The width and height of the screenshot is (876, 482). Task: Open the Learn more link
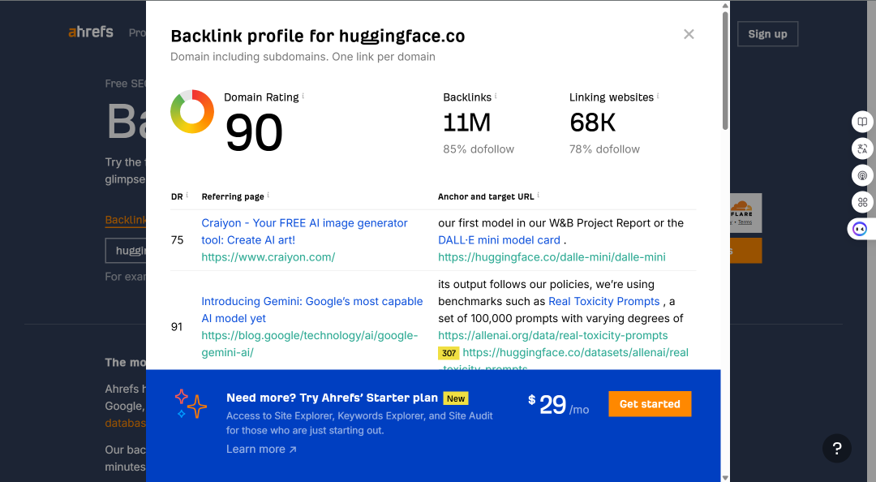pos(261,449)
